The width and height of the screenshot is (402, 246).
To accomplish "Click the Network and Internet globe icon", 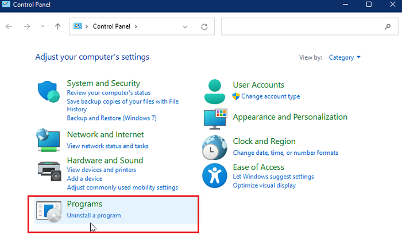I will 49,139.
